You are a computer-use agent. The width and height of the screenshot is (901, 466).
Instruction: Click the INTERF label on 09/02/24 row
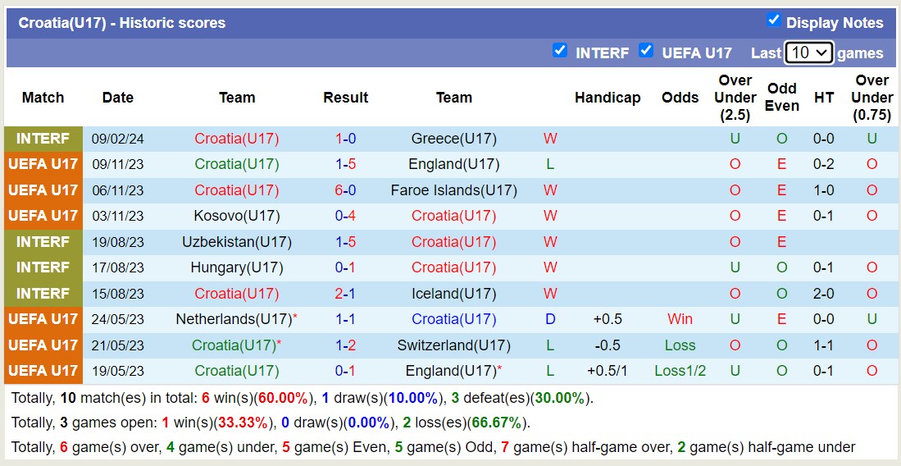pyautogui.click(x=43, y=139)
